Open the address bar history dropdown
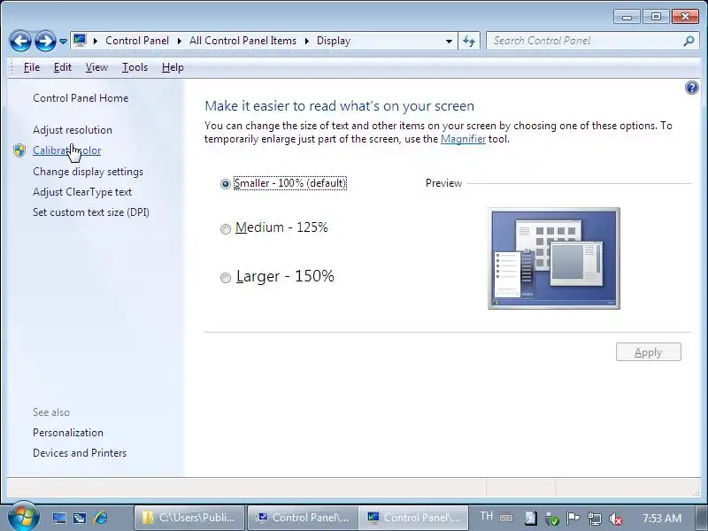 point(449,41)
